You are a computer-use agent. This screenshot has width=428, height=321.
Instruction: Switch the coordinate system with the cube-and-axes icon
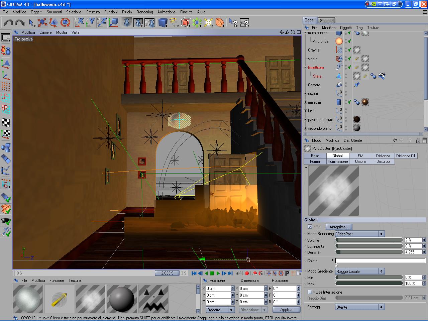pos(114,22)
